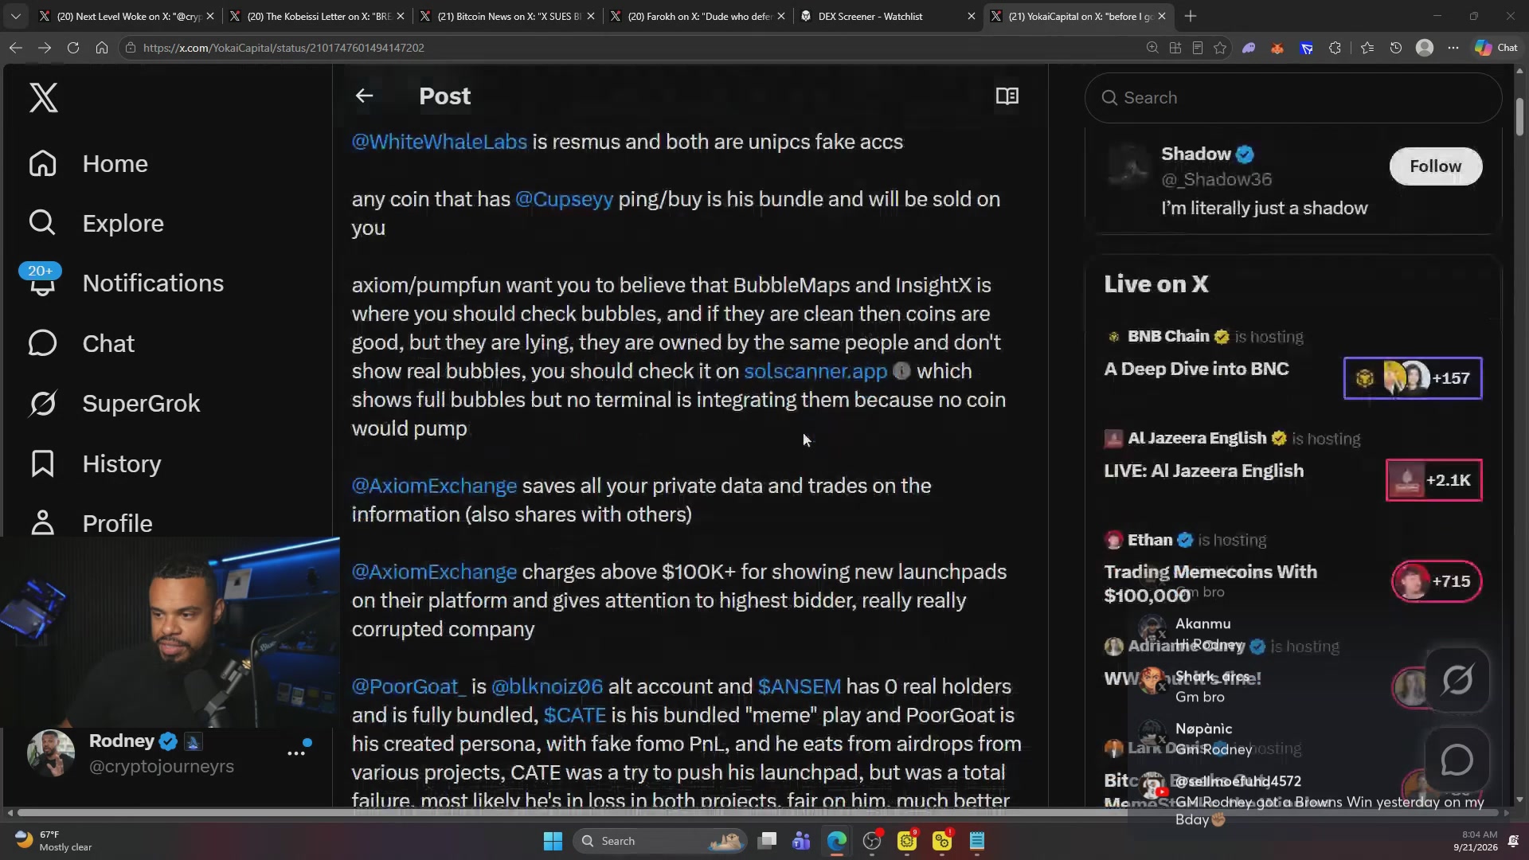Open Microsoft Edge in the taskbar

836,841
